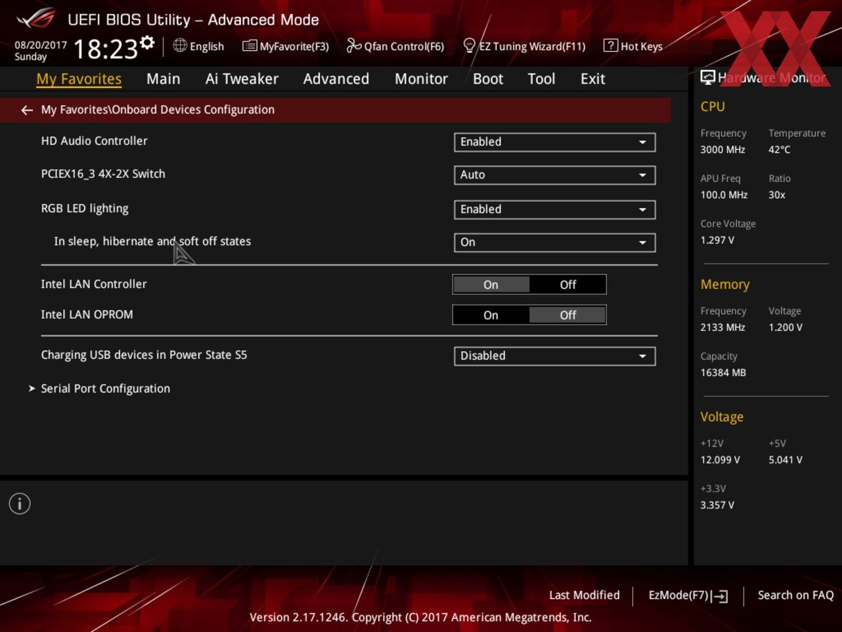
Task: Set Intel LAN OPROM to On
Action: coord(491,315)
